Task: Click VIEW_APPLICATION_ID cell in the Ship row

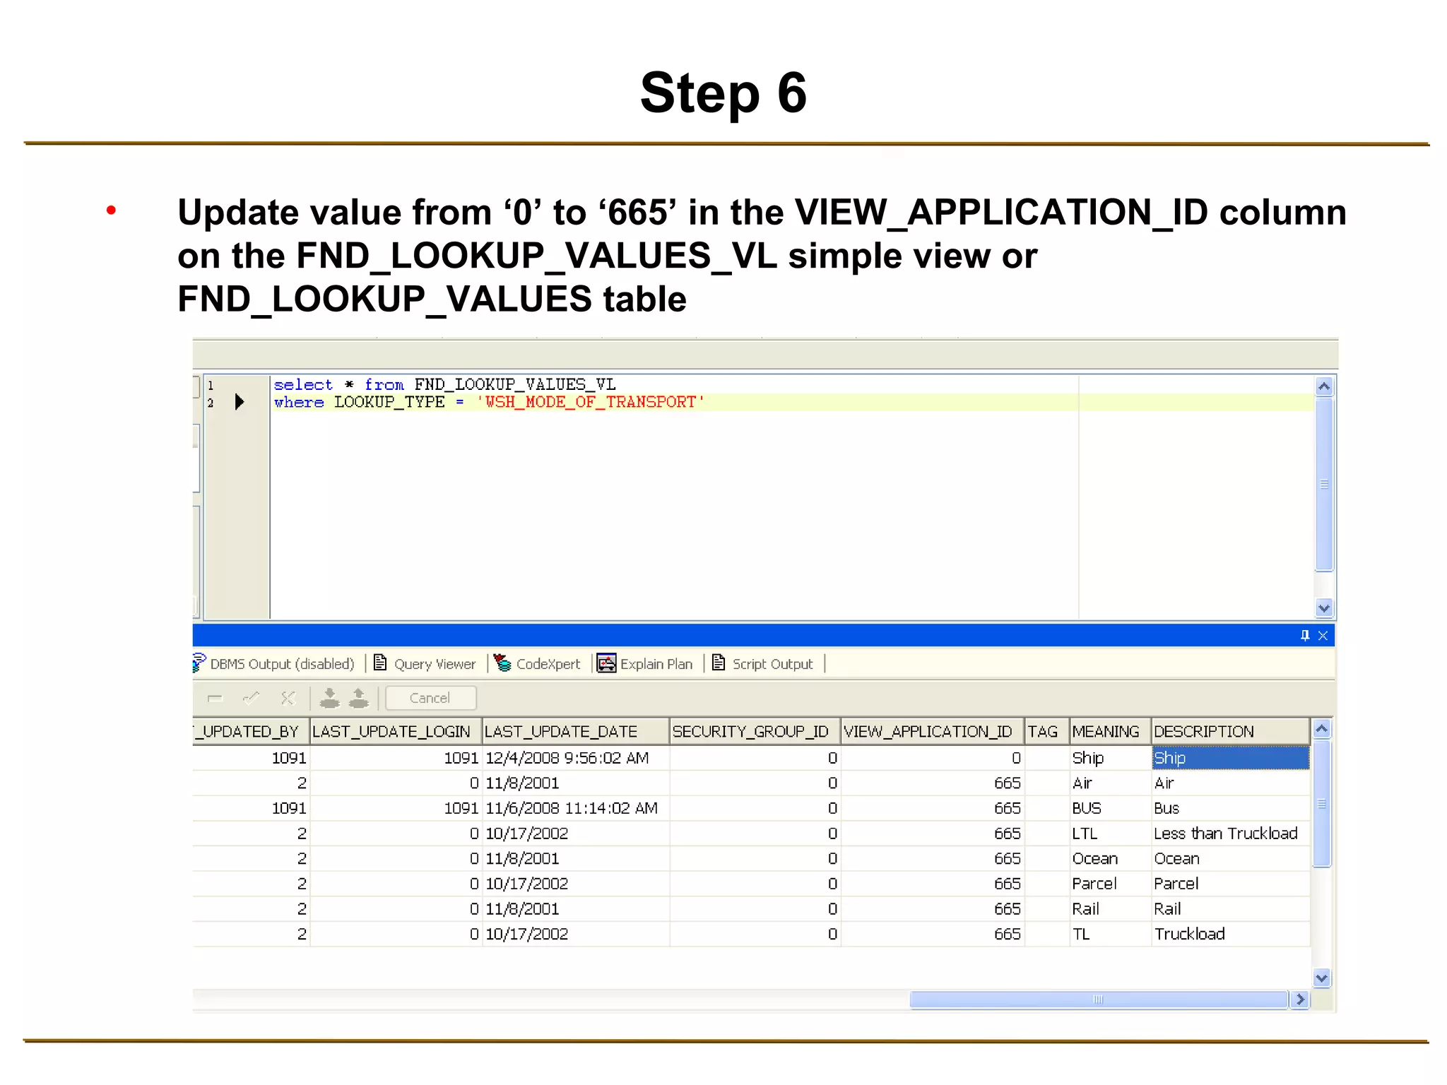Action: click(x=933, y=758)
